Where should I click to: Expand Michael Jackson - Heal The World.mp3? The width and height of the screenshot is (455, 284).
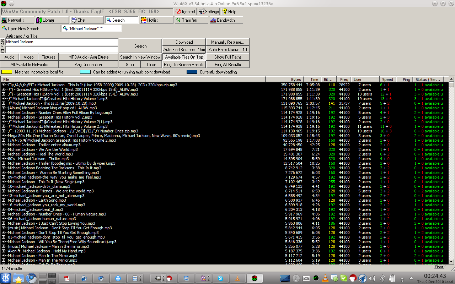3,154
